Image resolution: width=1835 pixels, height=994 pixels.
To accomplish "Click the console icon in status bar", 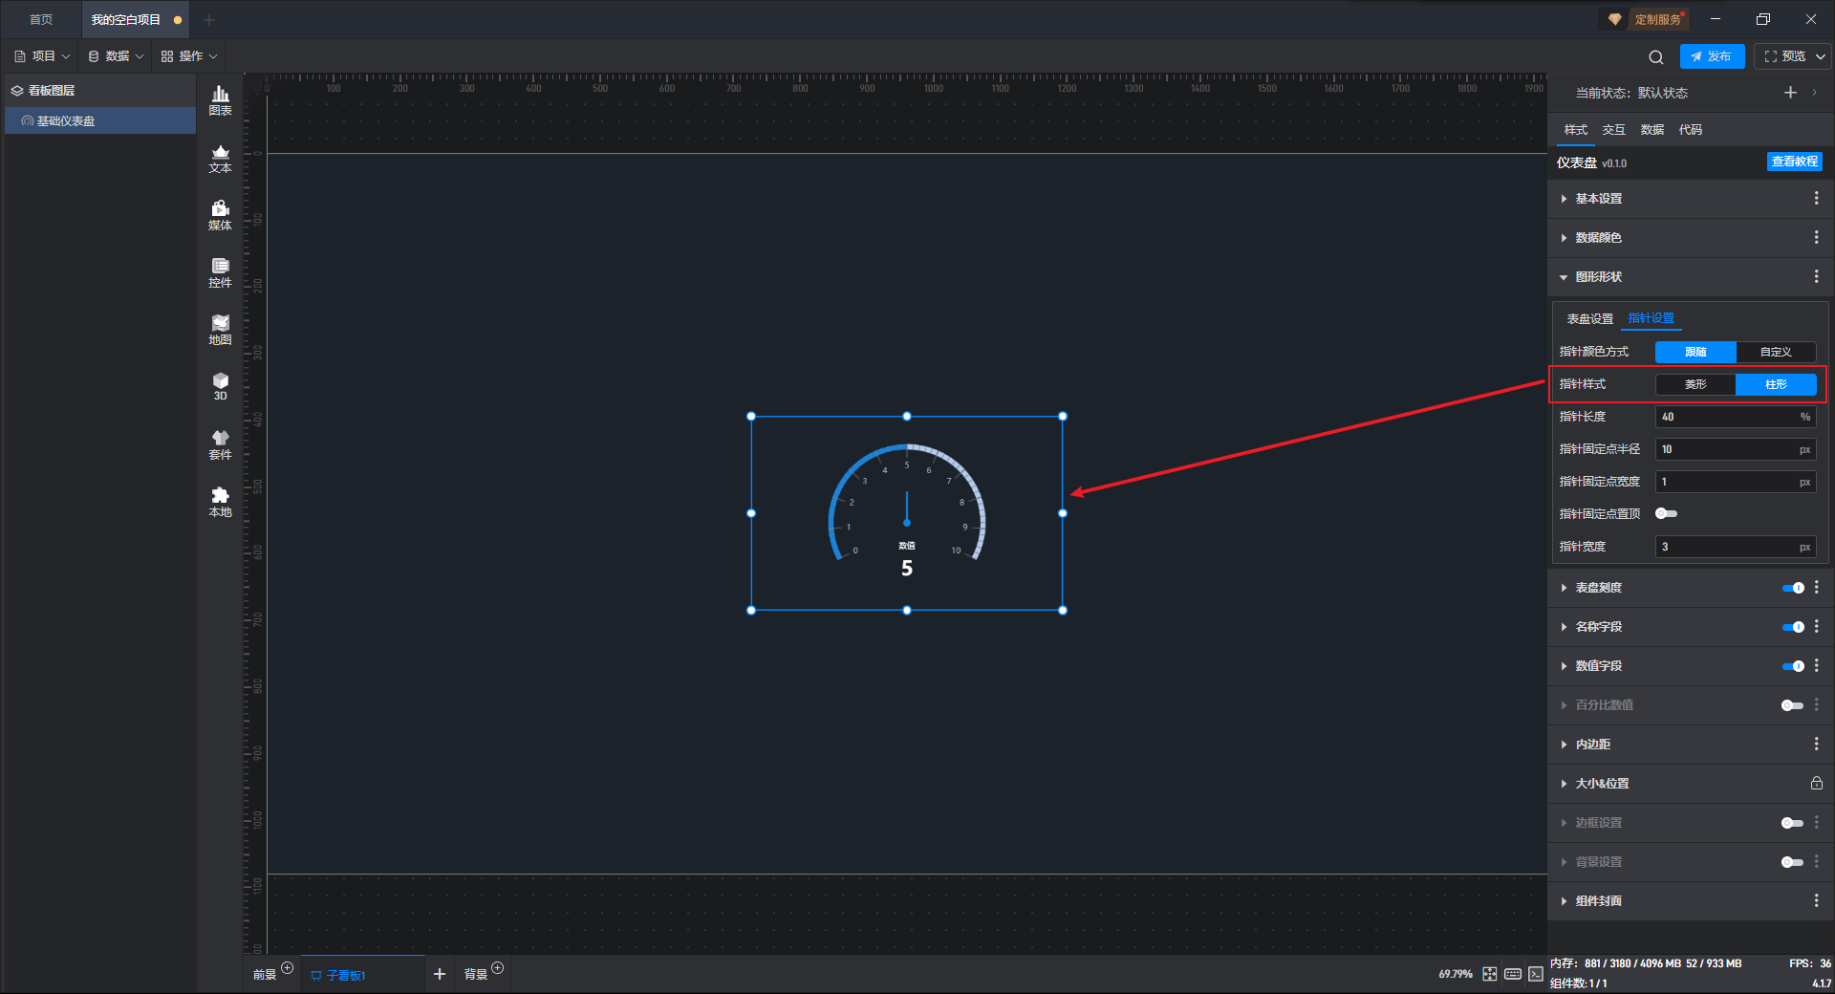I will [x=1536, y=974].
